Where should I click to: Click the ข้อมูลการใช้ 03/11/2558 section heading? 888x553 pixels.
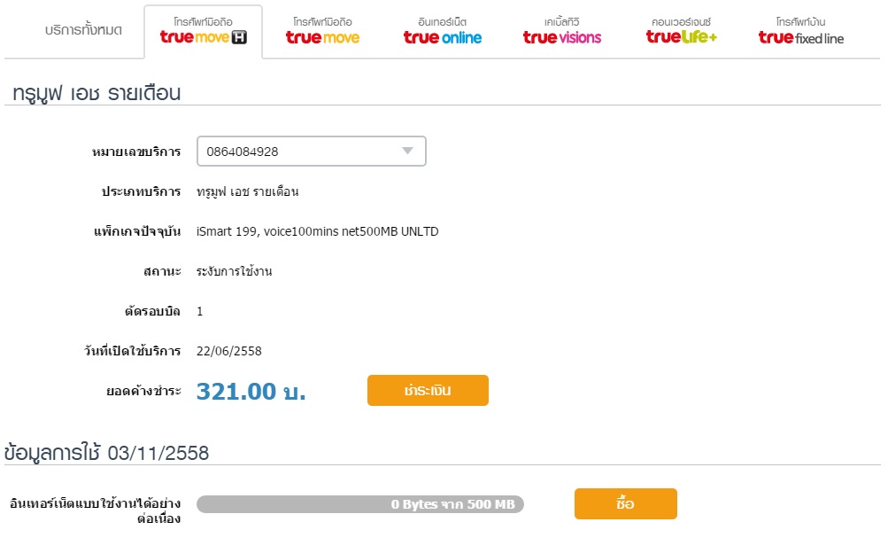106,453
